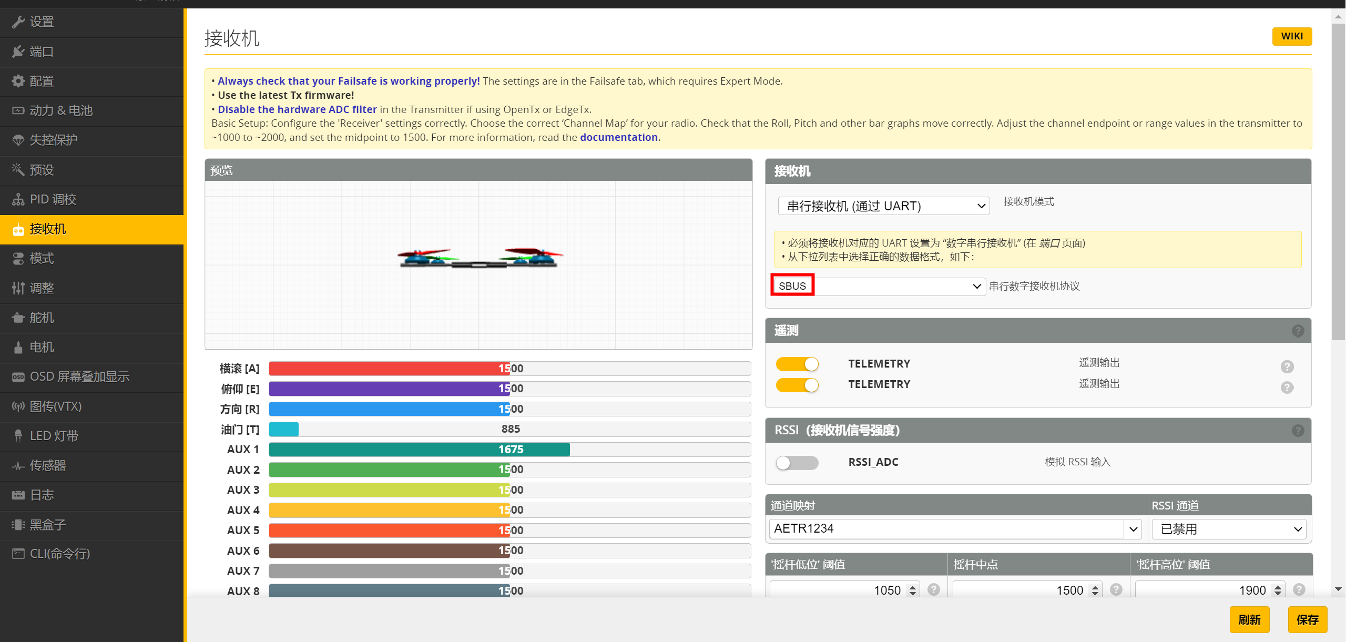Click help icon in 遥测 section header
Image resolution: width=1346 pixels, height=642 pixels.
coord(1298,331)
